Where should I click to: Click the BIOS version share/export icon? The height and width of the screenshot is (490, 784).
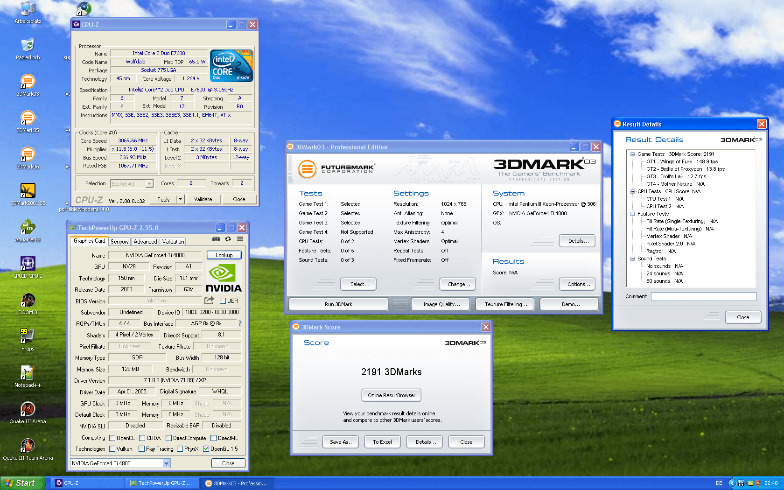(x=210, y=301)
